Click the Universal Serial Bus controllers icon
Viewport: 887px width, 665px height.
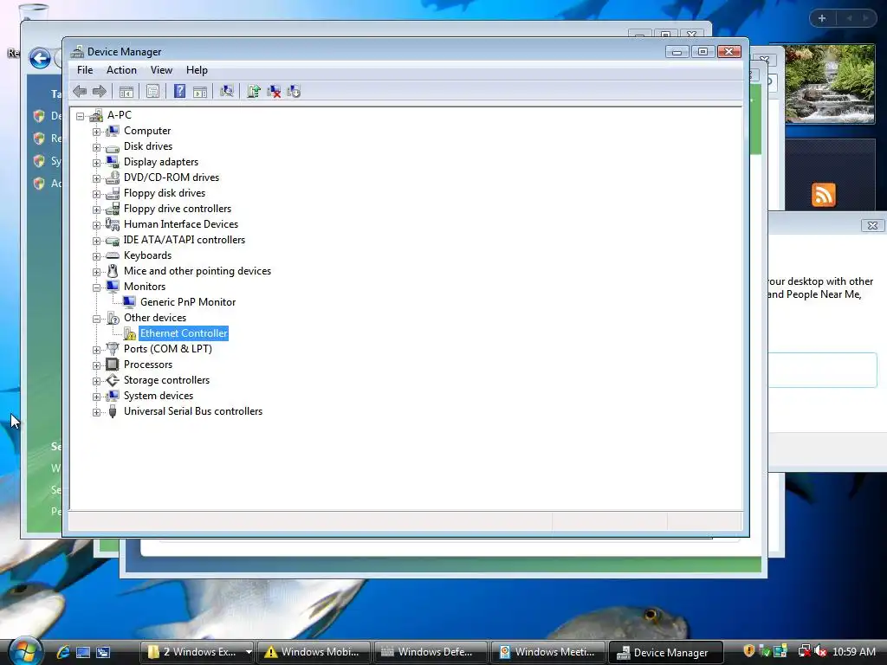(x=113, y=411)
